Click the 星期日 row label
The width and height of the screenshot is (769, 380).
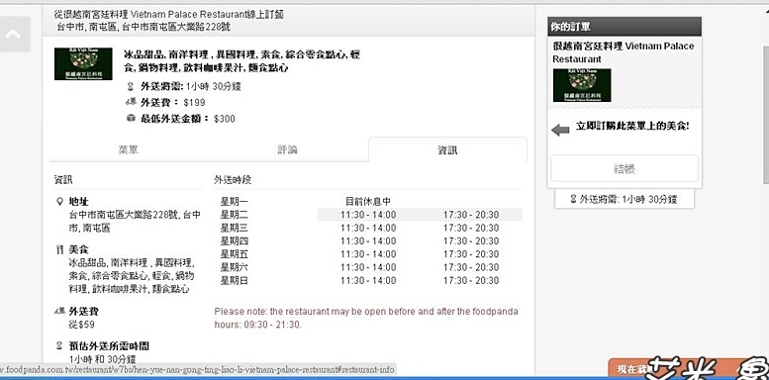[x=235, y=280]
